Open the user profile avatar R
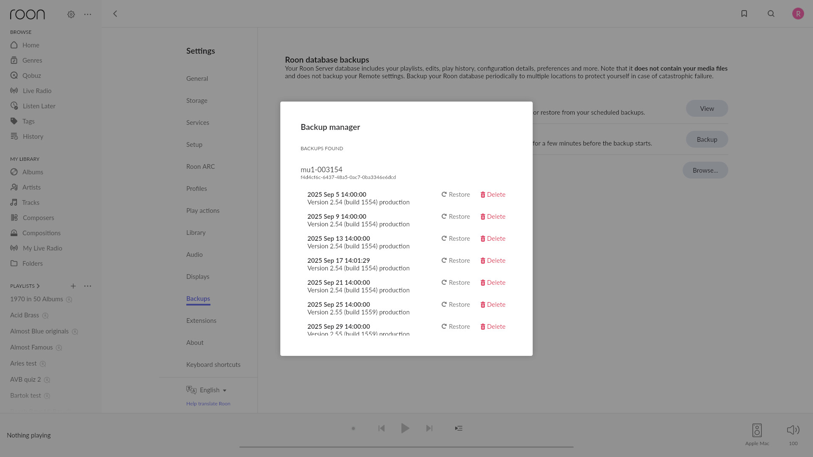 798,14
